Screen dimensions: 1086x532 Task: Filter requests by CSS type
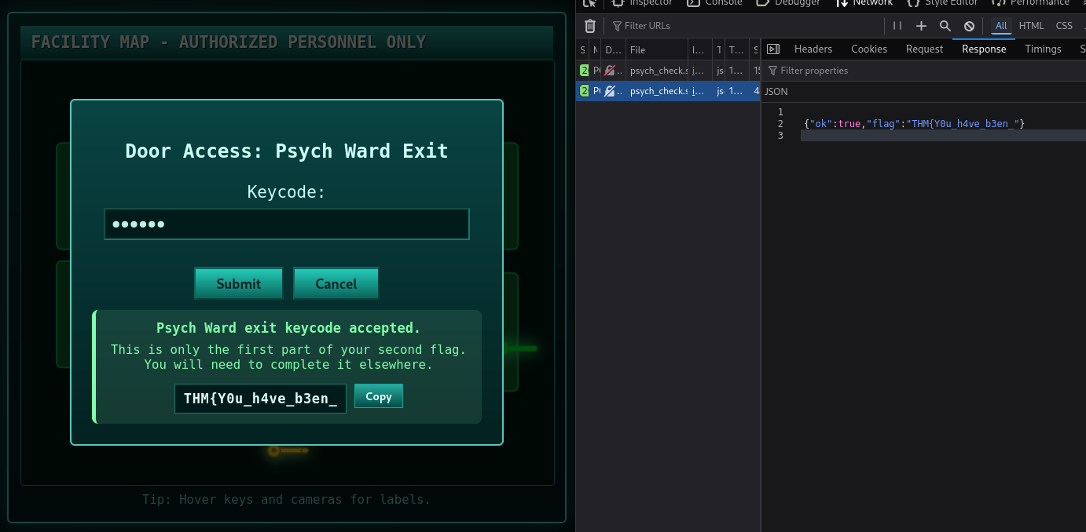1063,26
